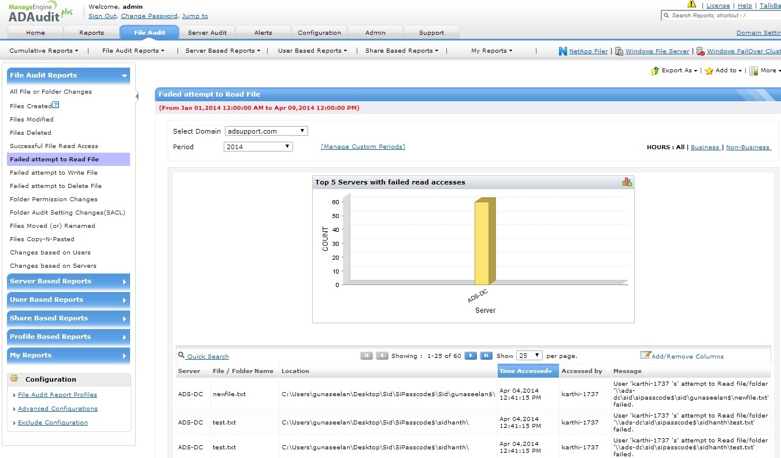Go to the next page of results

click(x=471, y=355)
